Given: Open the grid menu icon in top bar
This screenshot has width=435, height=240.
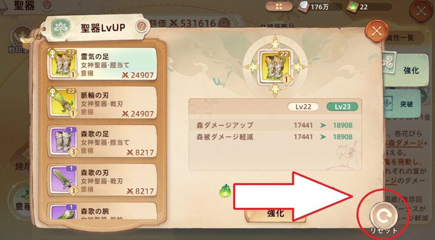Looking at the screenshot, I should click(279, 7).
